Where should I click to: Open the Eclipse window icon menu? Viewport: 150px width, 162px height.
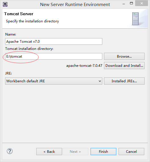tap(5, 4)
